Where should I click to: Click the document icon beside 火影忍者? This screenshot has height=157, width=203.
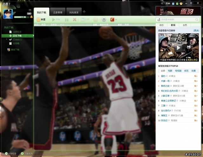(171, 96)
